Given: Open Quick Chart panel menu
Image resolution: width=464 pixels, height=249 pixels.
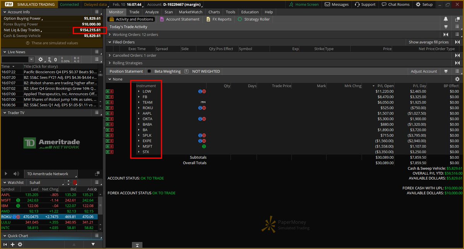Looking at the screenshot, I should click(x=97, y=236).
